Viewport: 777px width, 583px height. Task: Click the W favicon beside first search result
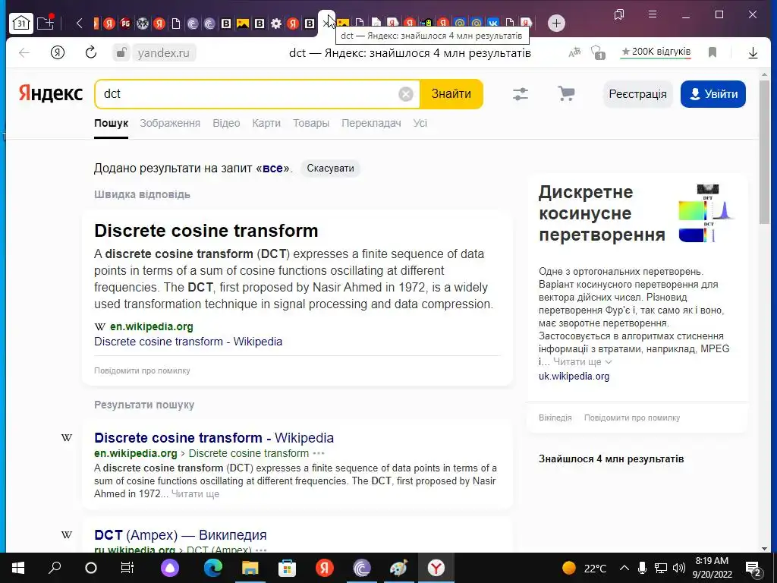tap(67, 438)
